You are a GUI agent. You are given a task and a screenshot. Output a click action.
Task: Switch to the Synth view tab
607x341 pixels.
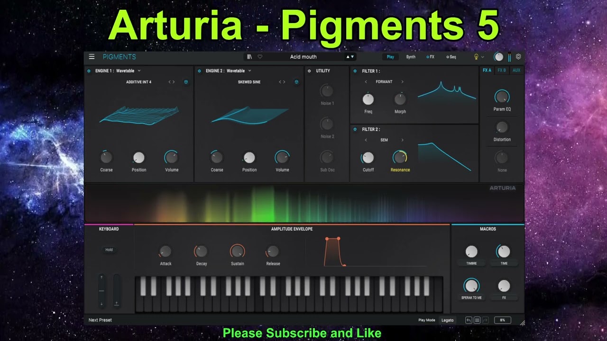411,57
